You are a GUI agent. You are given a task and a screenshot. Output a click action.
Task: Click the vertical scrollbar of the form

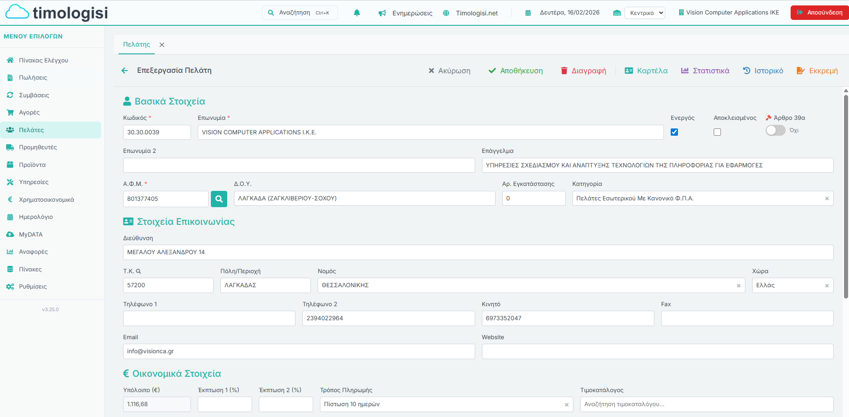pyautogui.click(x=846, y=194)
